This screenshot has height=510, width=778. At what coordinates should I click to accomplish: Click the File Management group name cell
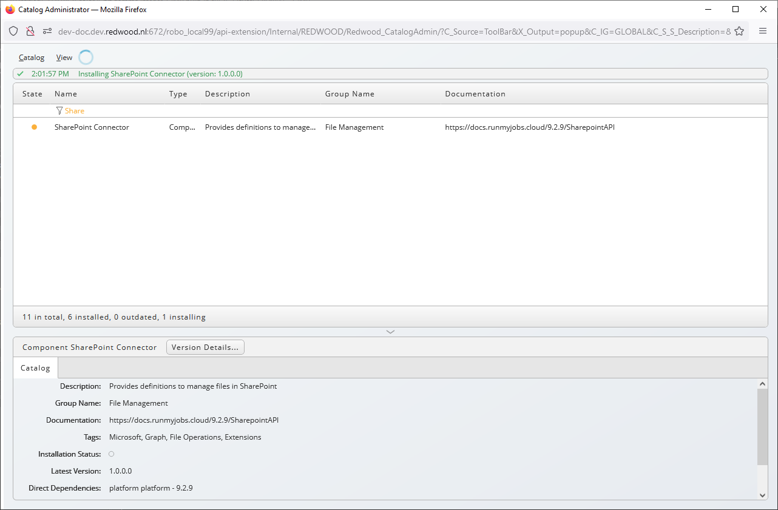(354, 127)
